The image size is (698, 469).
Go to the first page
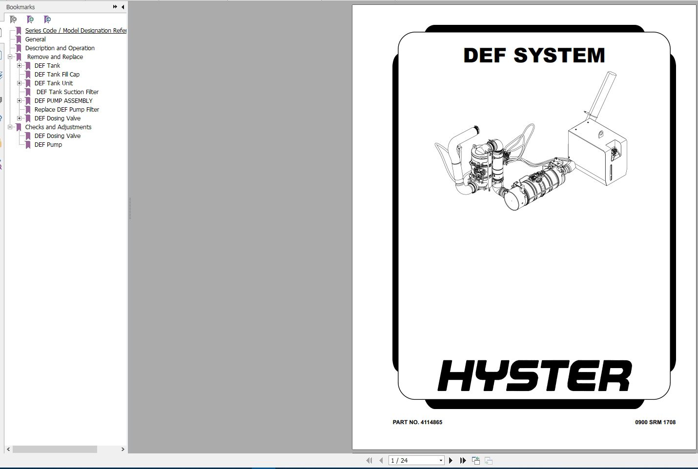point(369,460)
